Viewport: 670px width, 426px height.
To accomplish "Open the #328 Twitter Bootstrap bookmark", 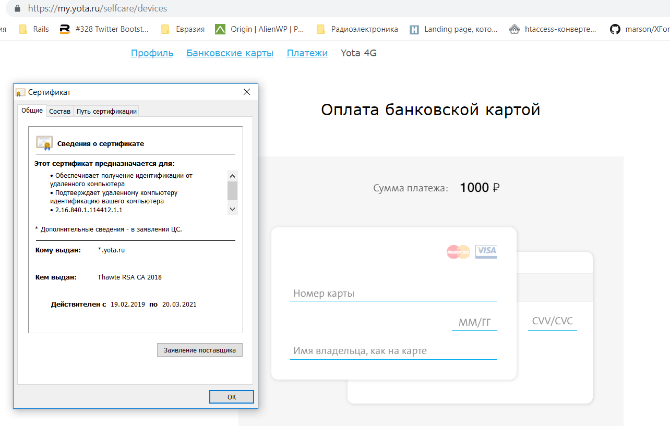I will (x=104, y=29).
